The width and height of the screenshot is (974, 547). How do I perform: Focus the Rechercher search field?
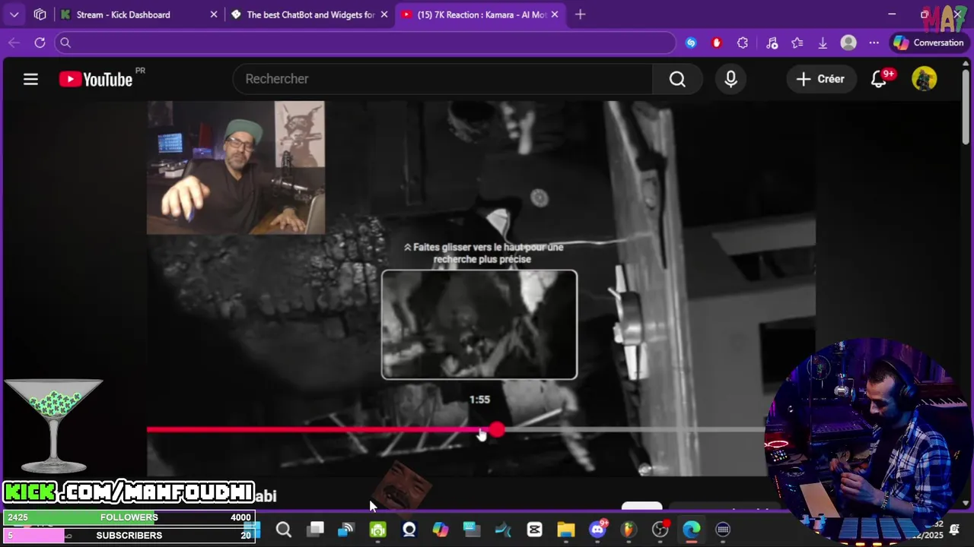pos(443,79)
